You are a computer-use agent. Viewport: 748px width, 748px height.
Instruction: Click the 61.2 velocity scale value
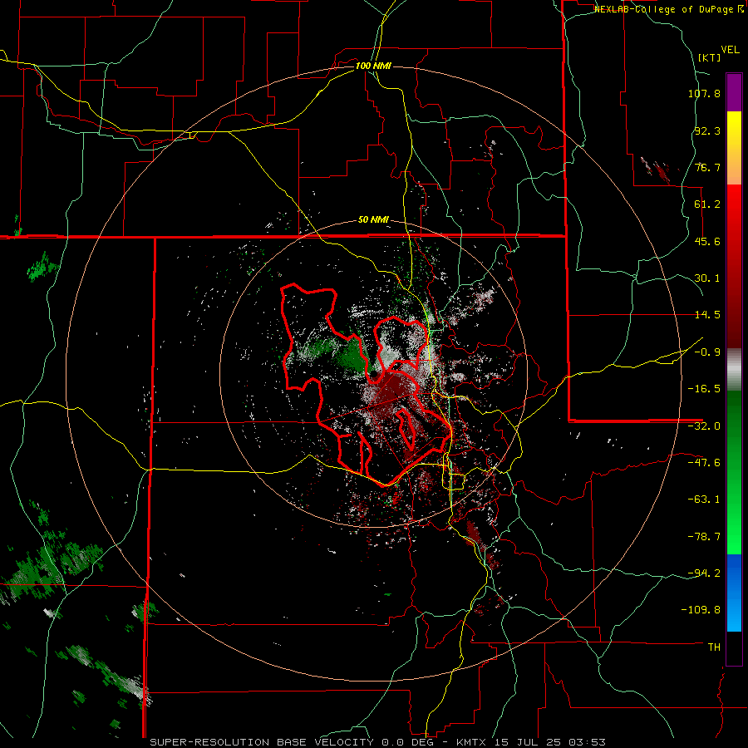pos(707,204)
